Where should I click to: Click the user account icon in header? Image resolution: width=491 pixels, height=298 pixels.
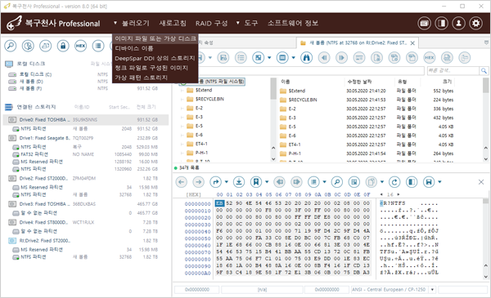point(459,23)
